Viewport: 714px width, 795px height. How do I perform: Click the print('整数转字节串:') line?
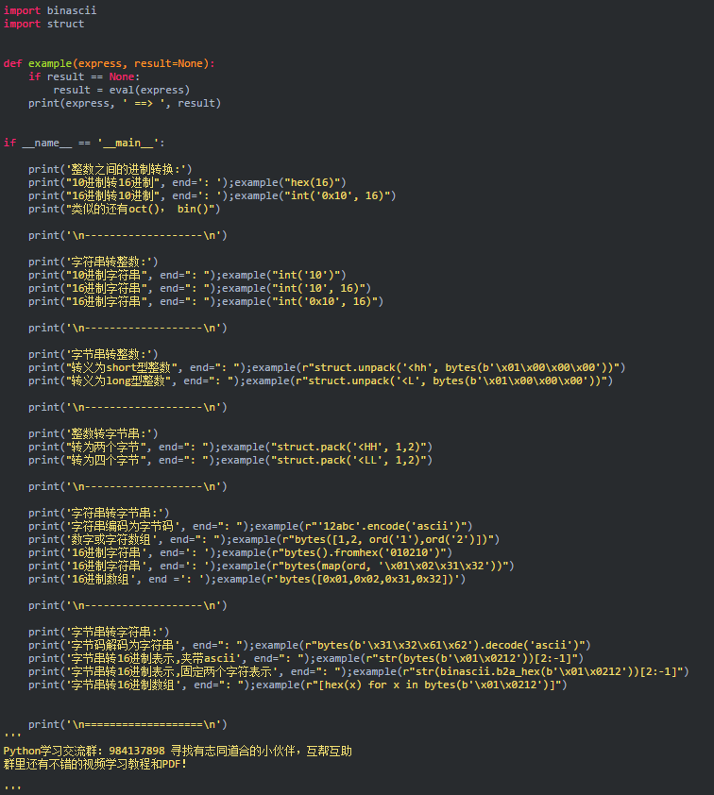(93, 433)
